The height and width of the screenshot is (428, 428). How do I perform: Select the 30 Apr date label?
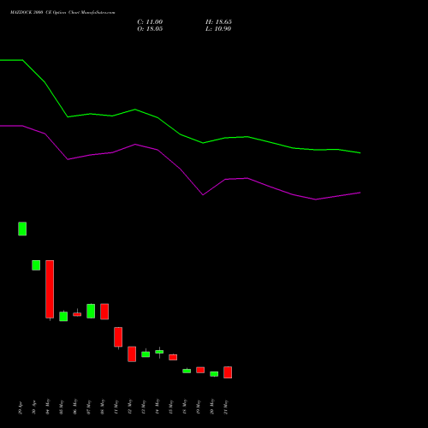click(x=34, y=408)
